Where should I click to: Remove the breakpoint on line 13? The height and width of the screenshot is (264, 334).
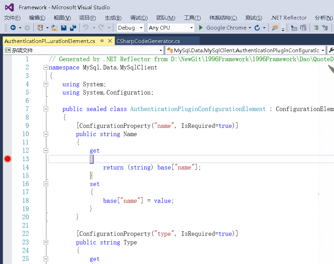(x=8, y=159)
